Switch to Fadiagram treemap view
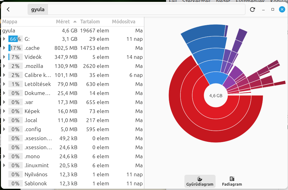 point(232,181)
